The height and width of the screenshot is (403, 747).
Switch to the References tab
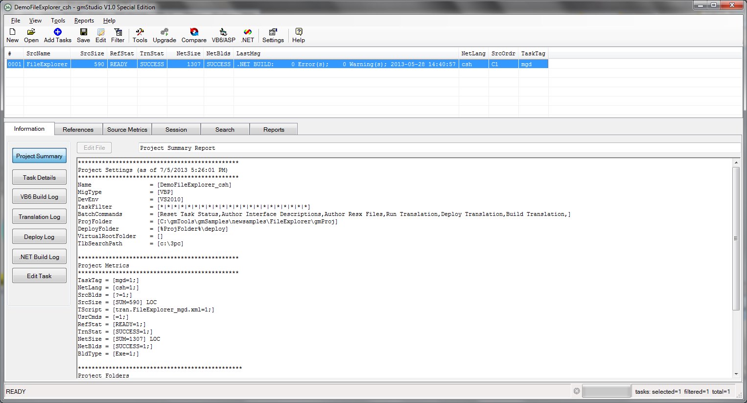click(78, 130)
